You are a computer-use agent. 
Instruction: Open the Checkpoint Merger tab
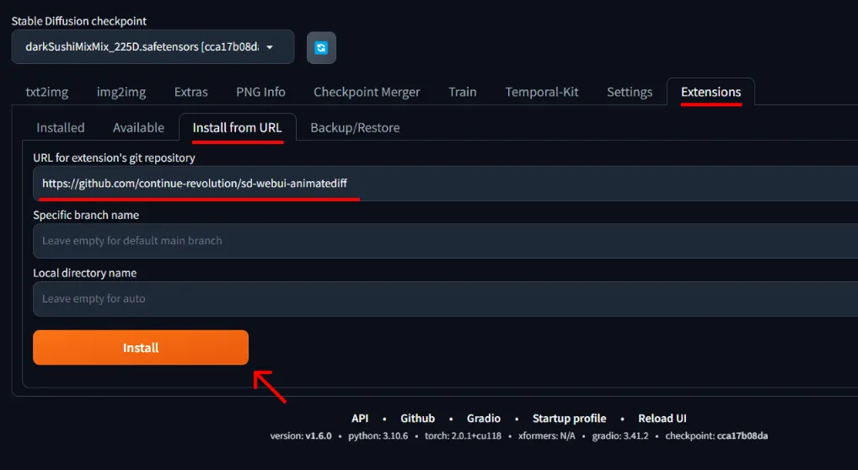pyautogui.click(x=367, y=92)
